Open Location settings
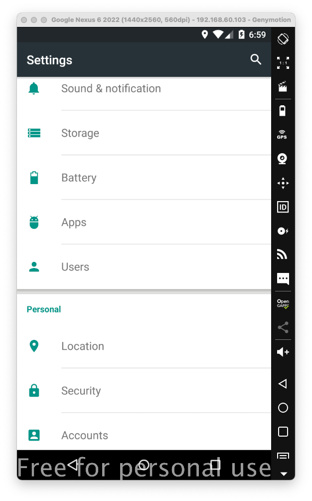The width and height of the screenshot is (312, 501). pos(83,346)
